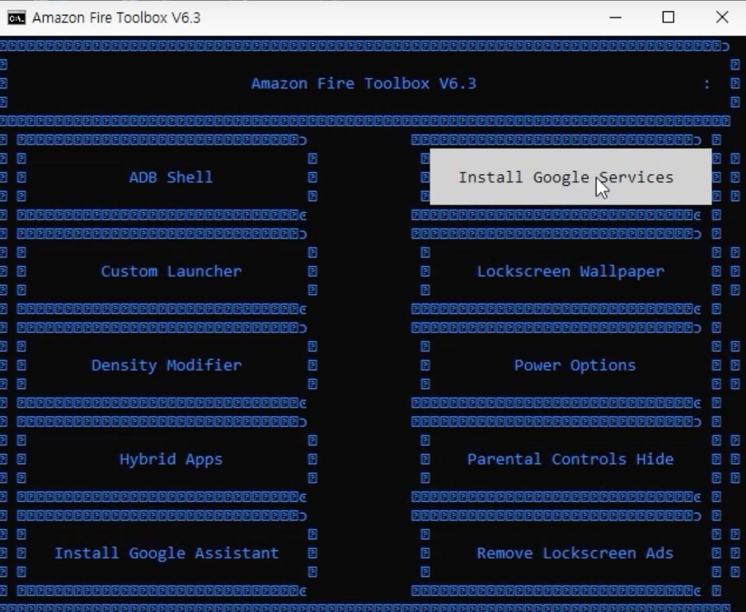Select Install Google Assistant

pos(166,553)
